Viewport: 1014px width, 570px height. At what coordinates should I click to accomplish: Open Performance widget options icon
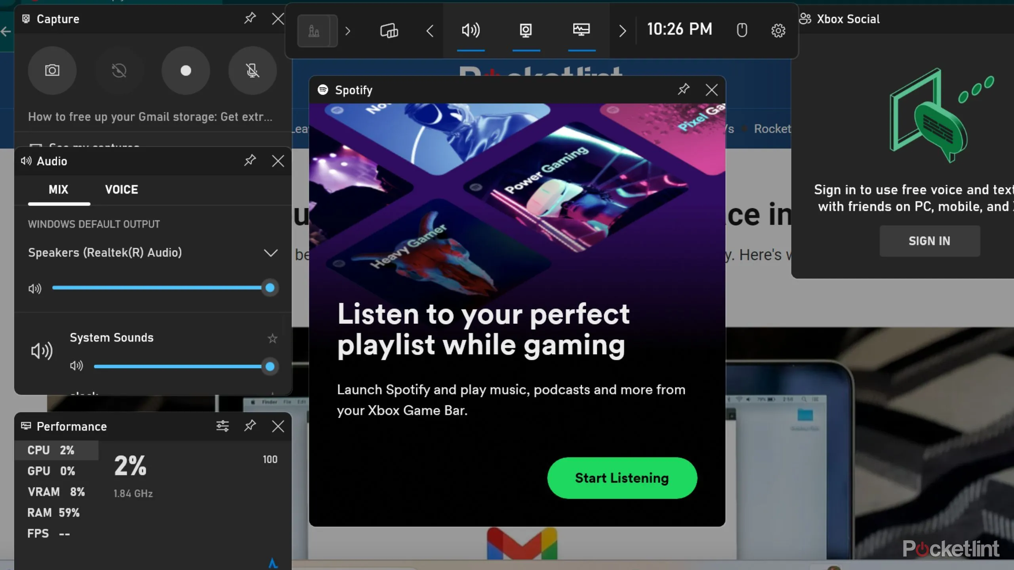[x=223, y=426]
